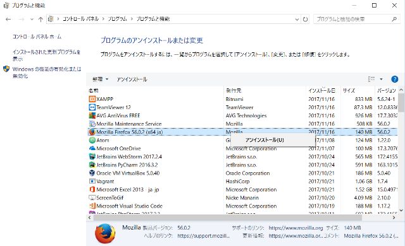Open https://www.mozilla.org support link
This screenshot has height=246, width=405.
coord(296,228)
